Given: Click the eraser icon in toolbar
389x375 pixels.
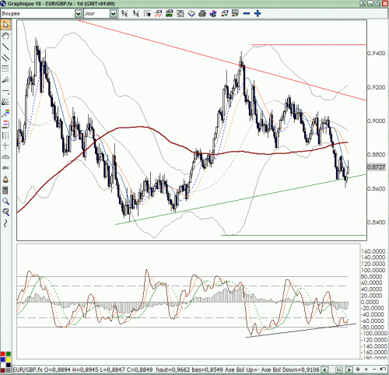Looking at the screenshot, I should pos(191,13).
